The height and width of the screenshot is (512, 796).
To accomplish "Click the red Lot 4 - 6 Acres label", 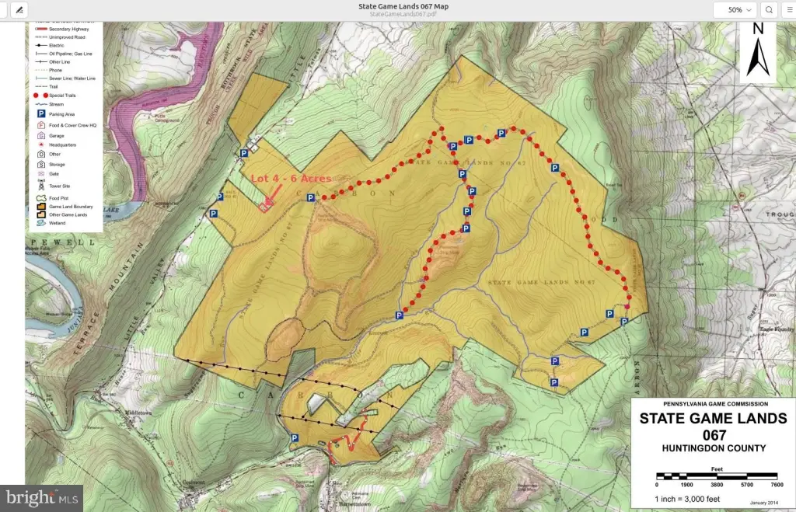I will point(291,178).
